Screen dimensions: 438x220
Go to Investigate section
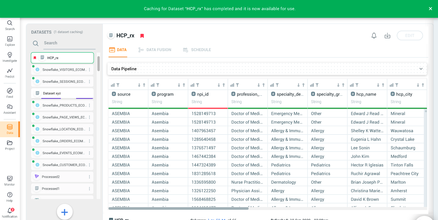point(10,57)
